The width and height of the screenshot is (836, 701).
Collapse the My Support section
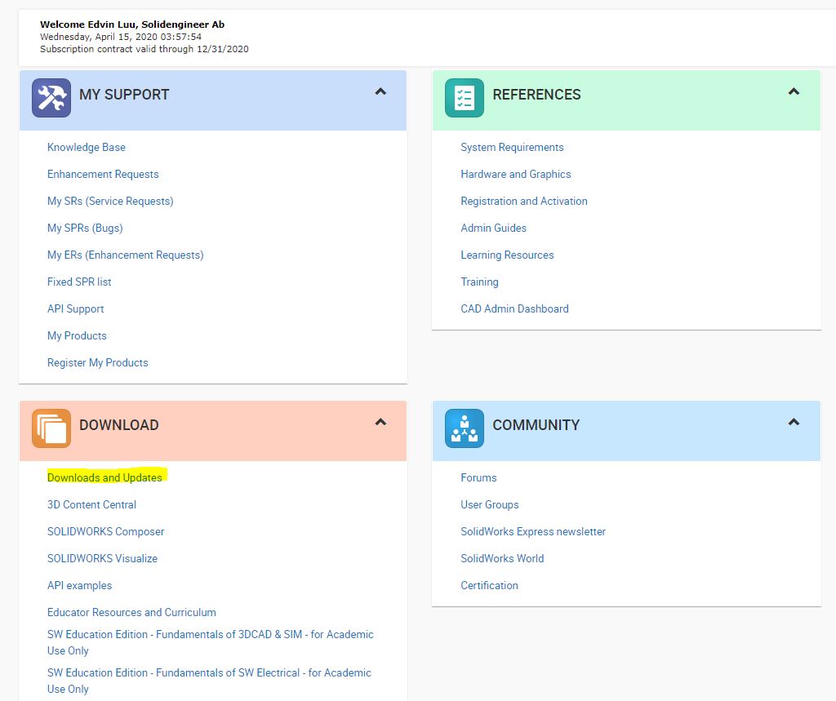(380, 92)
